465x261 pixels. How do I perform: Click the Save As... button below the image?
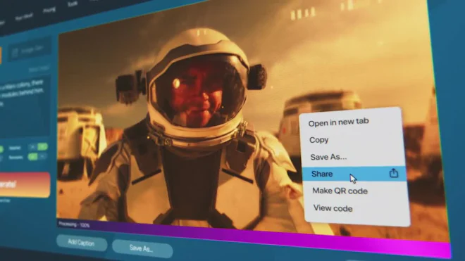(x=142, y=248)
